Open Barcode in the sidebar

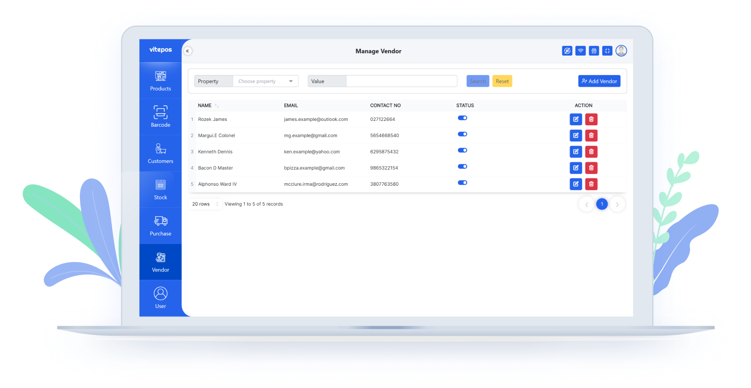pyautogui.click(x=160, y=117)
